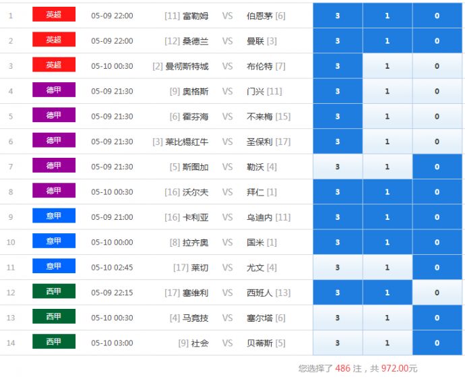Toggle the 0 option for 富勒姆 vs 伯恩茅
465x377 pixels.
[437, 16]
